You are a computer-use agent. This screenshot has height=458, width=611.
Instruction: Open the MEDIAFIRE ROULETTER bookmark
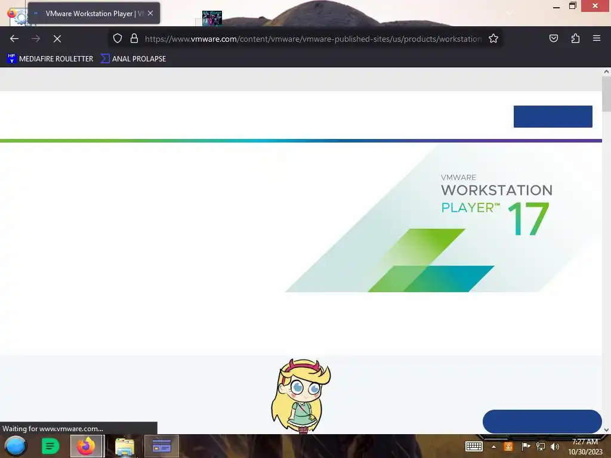(x=50, y=59)
